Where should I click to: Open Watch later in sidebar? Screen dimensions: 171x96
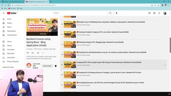point(11,54)
